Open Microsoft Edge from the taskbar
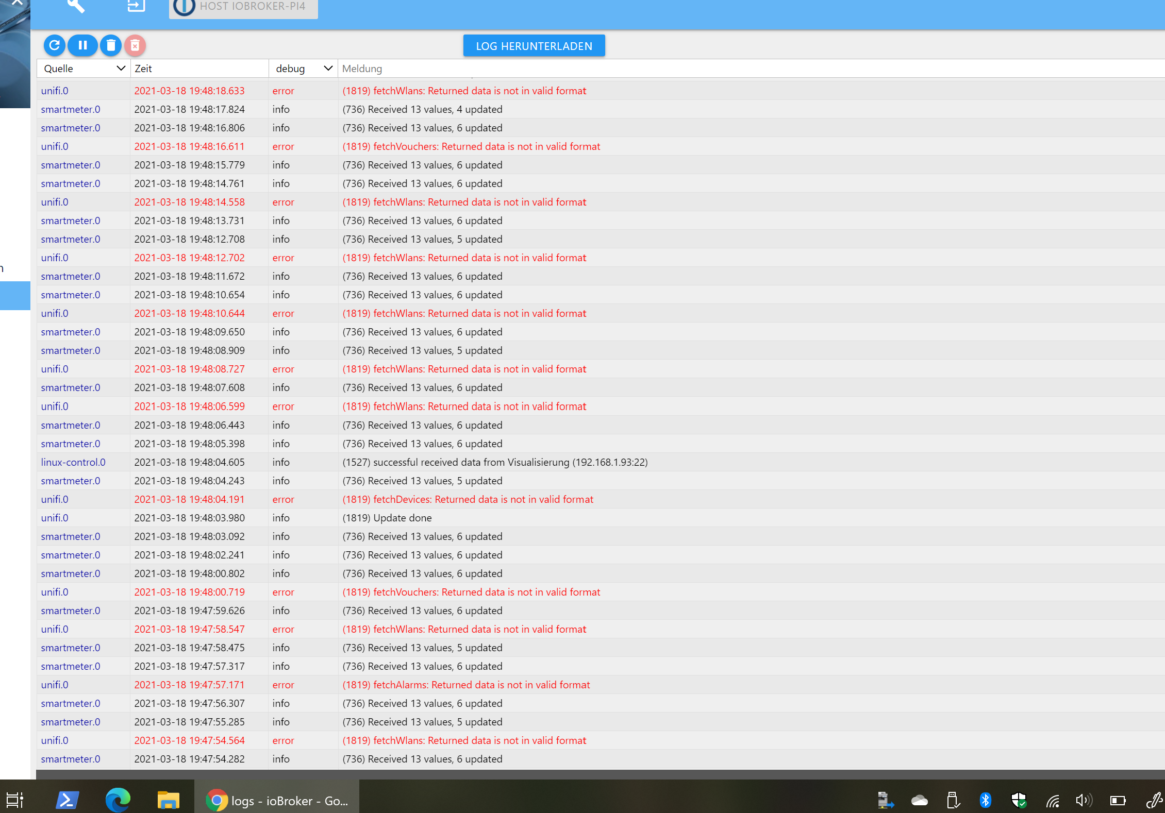 point(118,800)
